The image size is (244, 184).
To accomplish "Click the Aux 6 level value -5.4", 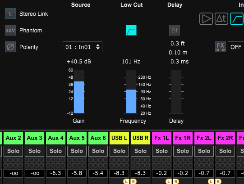I will (98, 173).
